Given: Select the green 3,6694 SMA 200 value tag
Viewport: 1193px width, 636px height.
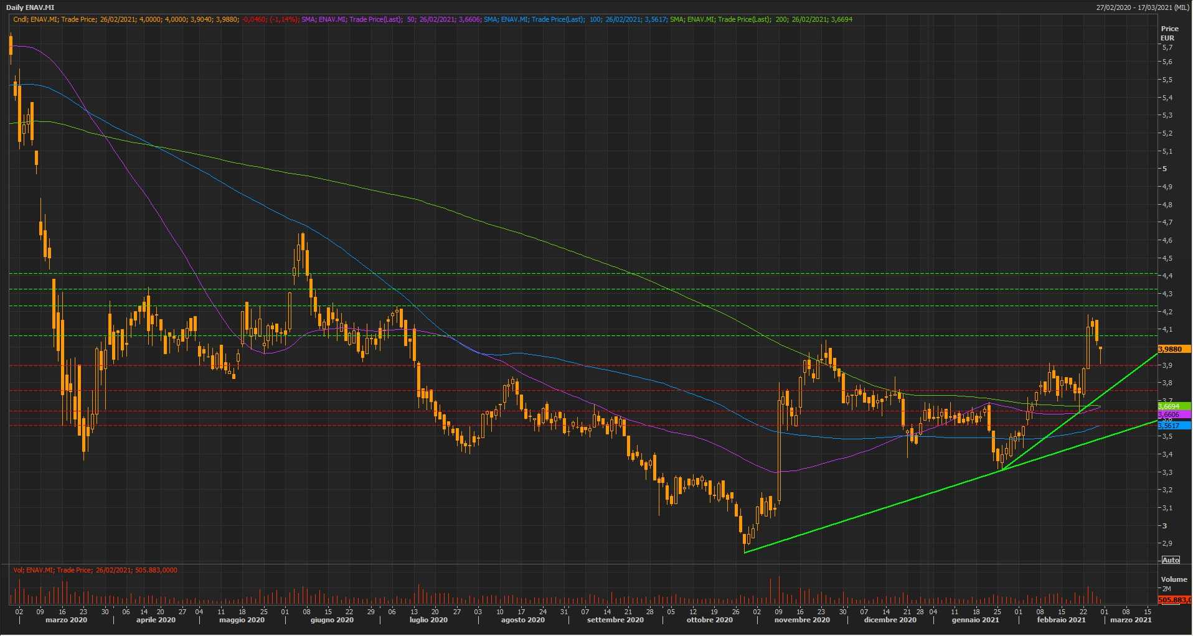Looking at the screenshot, I should pos(1173,406).
